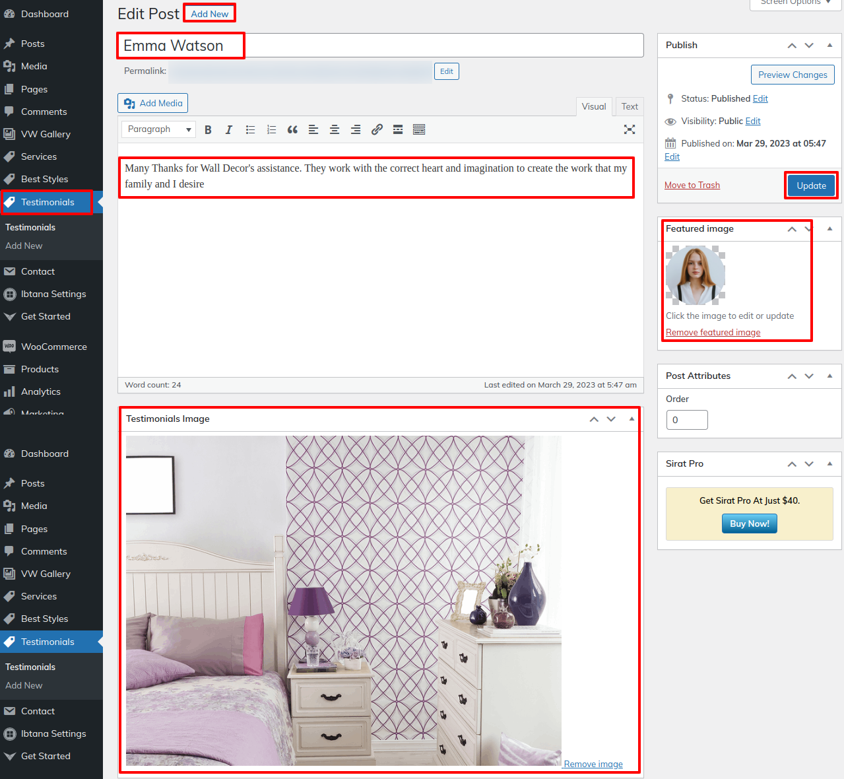Image resolution: width=844 pixels, height=779 pixels.
Task: Click the Remove featured image link
Action: pyautogui.click(x=713, y=332)
